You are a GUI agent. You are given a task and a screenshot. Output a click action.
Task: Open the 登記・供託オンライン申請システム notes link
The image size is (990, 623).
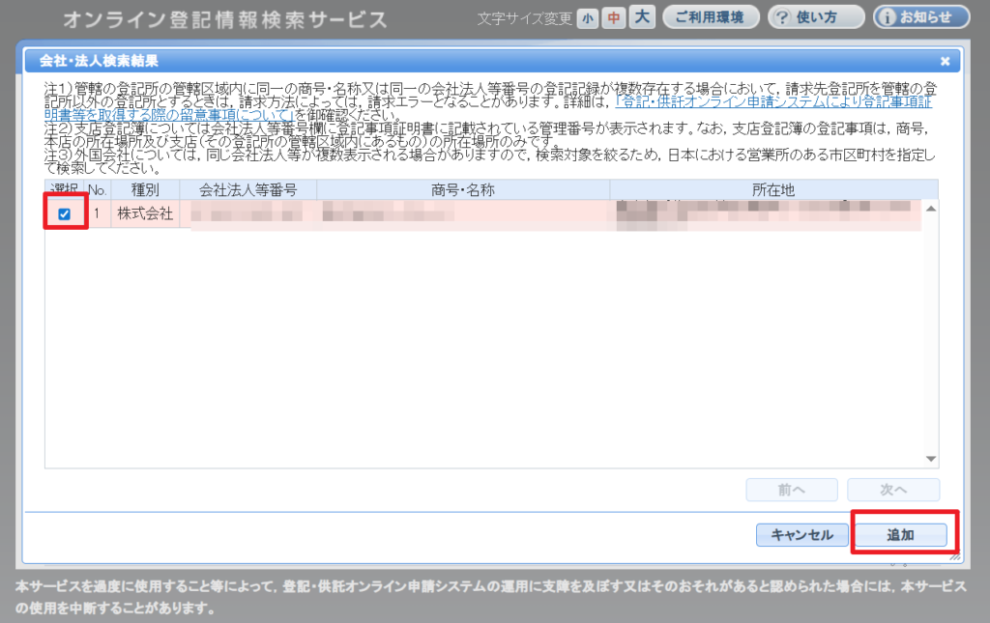pyautogui.click(x=773, y=99)
